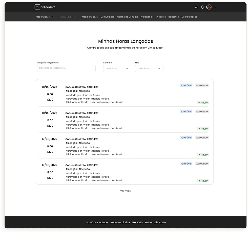Open the Modo Cliente mode switcher
The width and height of the screenshot is (248, 234).
[45, 17]
